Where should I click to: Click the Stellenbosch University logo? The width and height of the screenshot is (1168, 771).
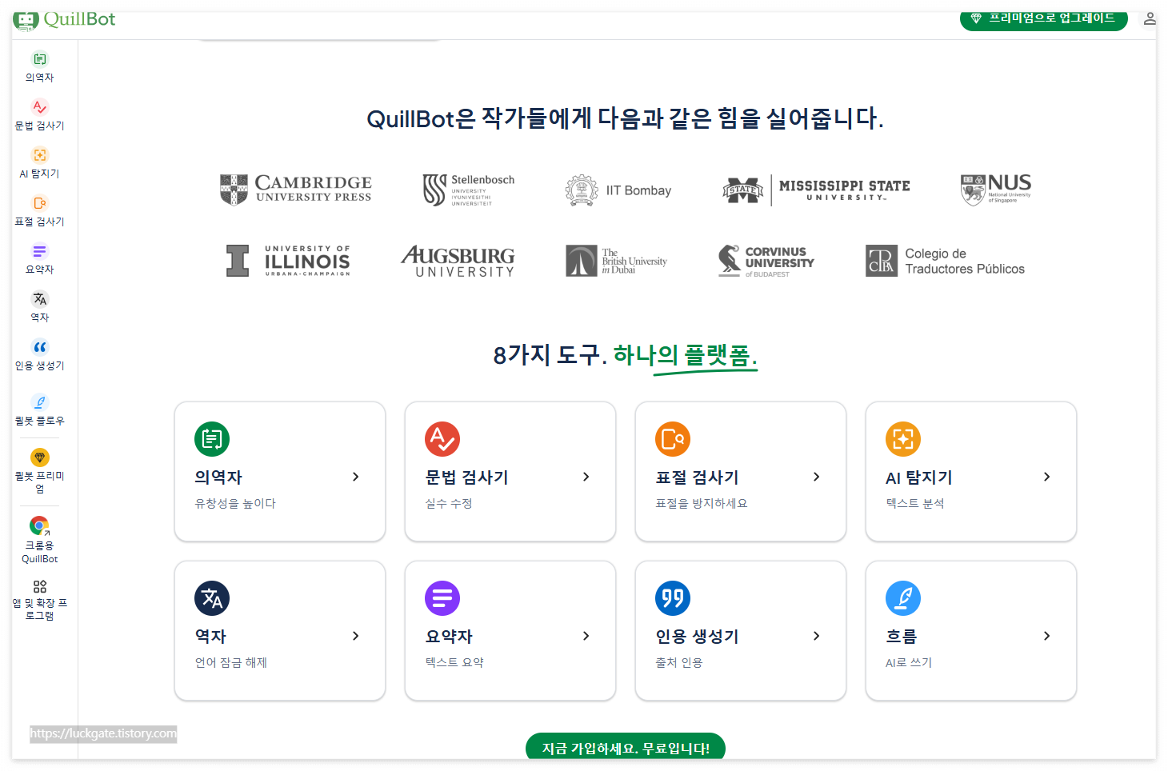click(469, 190)
